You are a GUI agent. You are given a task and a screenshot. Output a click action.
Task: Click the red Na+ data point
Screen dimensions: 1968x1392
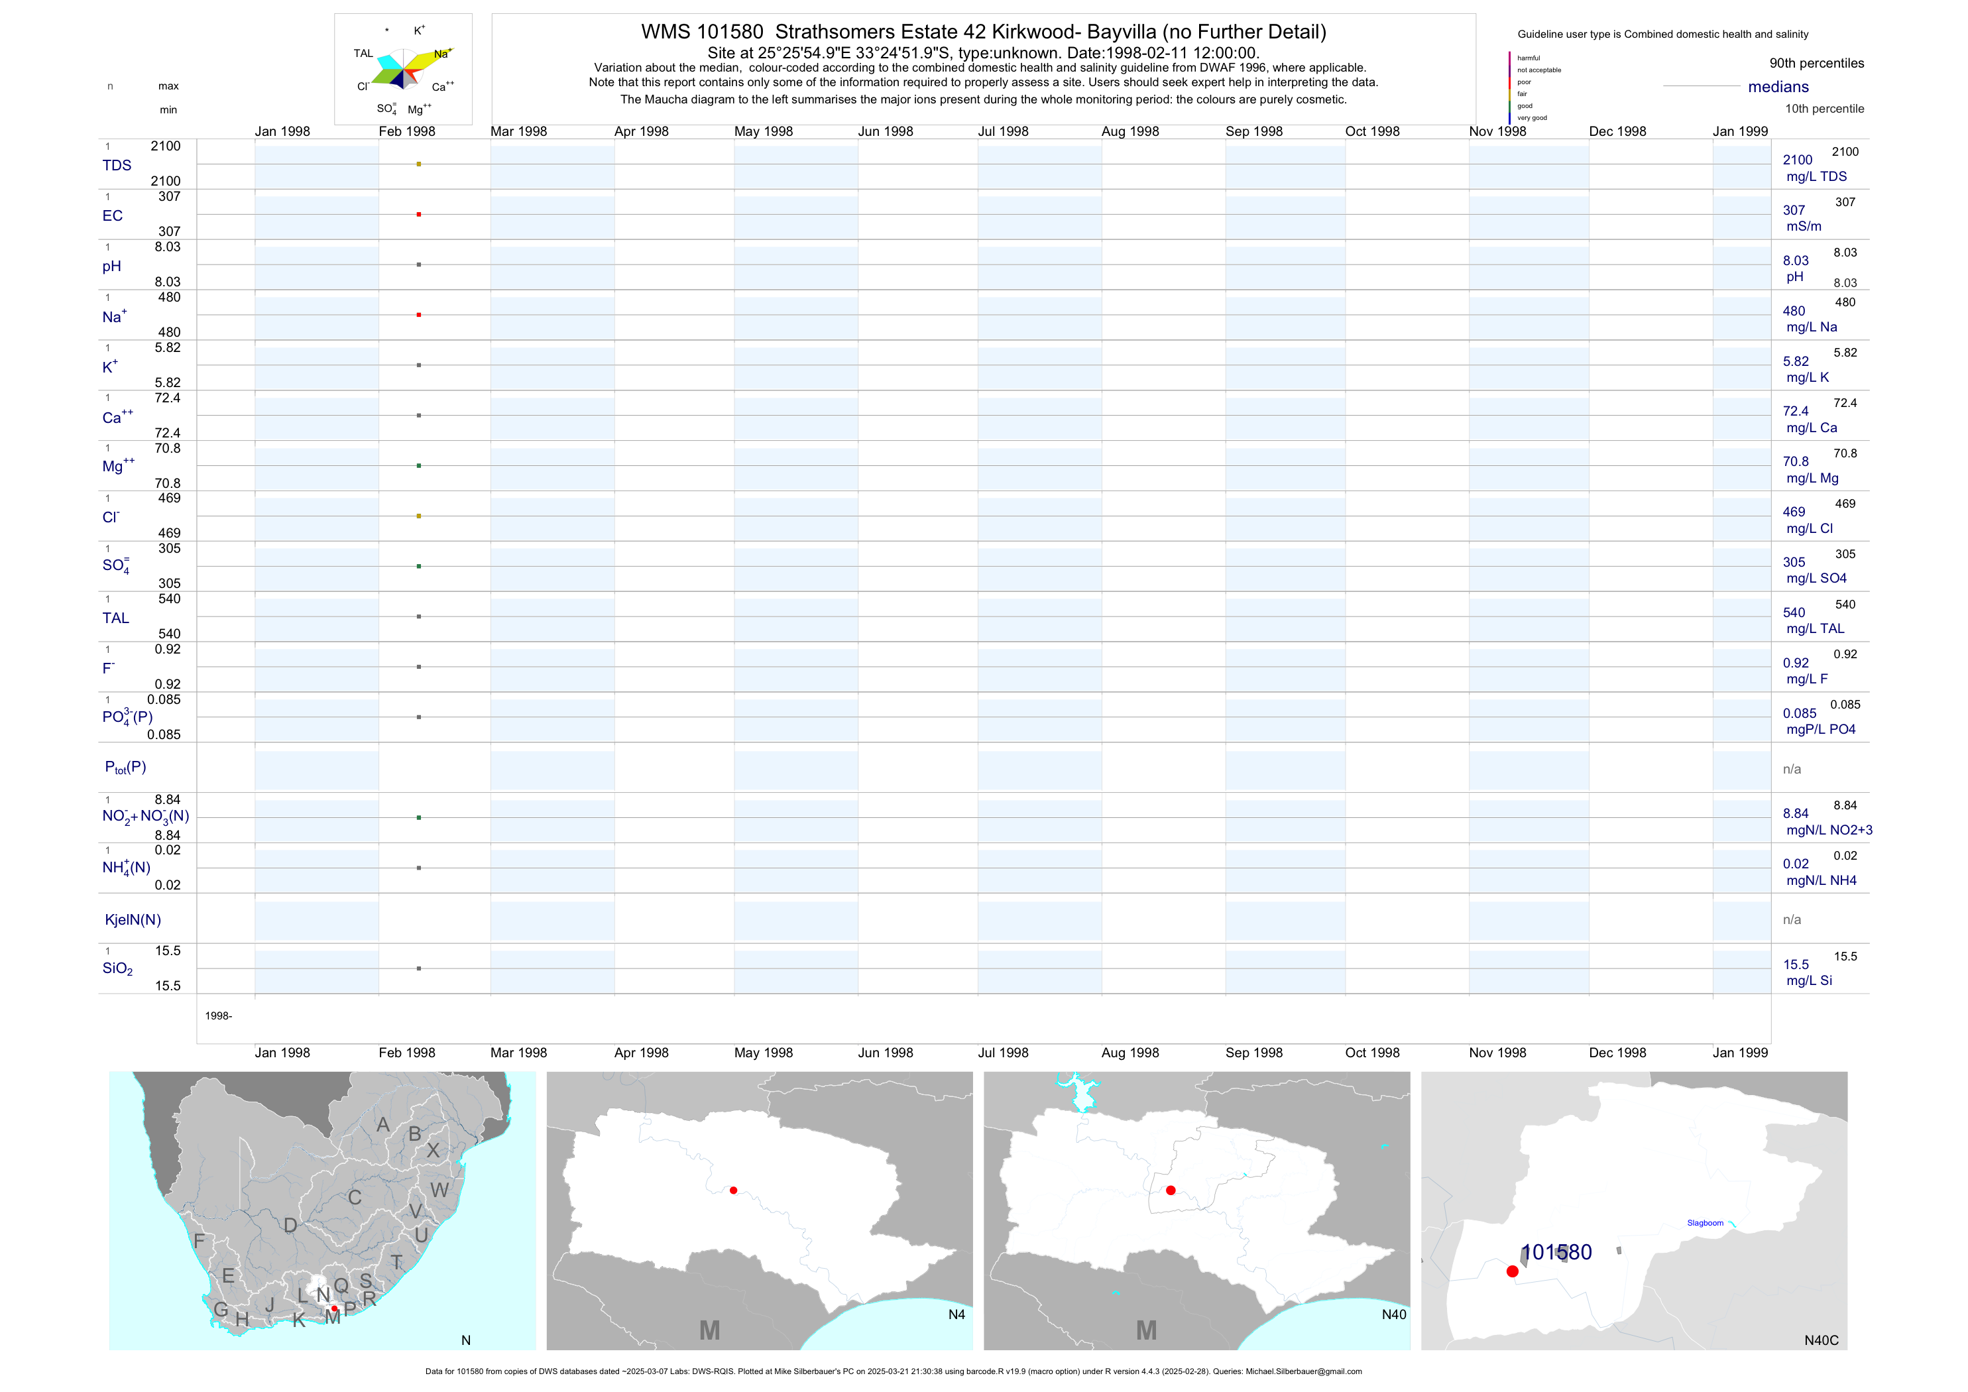pyautogui.click(x=418, y=315)
